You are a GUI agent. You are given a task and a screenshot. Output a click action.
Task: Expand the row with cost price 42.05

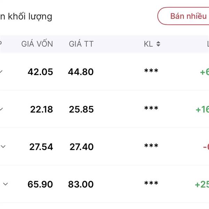1,72
